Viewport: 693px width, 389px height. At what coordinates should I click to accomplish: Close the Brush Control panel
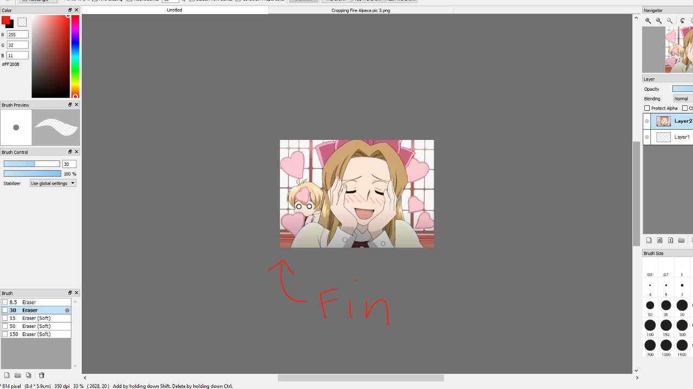tap(76, 152)
